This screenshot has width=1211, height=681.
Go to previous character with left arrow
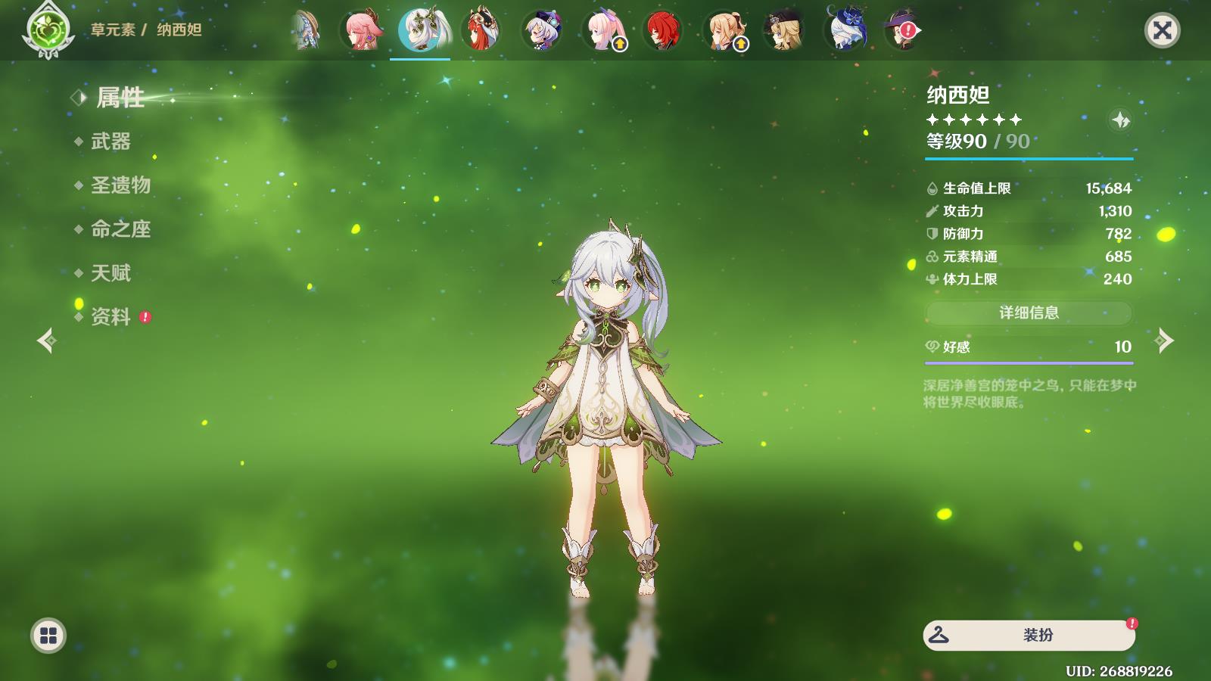pyautogui.click(x=46, y=340)
